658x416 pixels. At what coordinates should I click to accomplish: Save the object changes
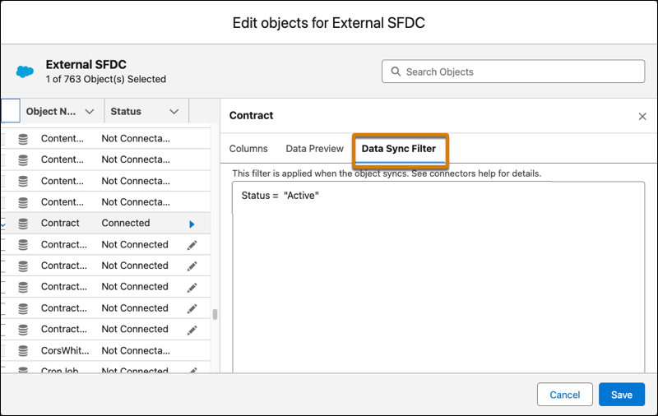[622, 394]
